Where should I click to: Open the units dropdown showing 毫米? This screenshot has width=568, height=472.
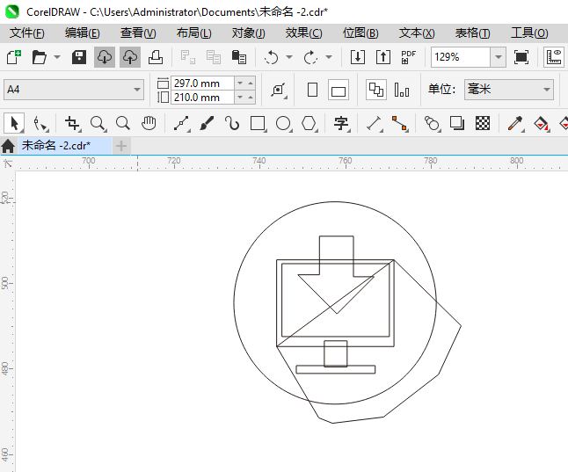pos(546,90)
